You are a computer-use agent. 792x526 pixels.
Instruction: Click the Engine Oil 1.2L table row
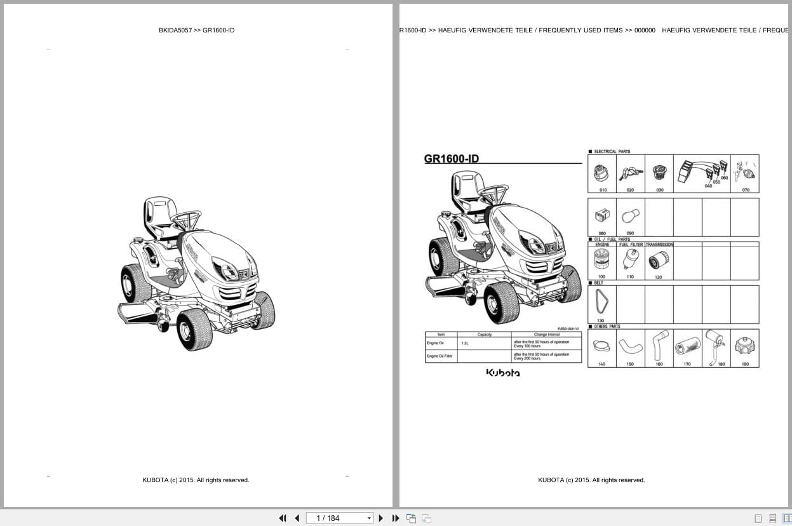(503, 343)
